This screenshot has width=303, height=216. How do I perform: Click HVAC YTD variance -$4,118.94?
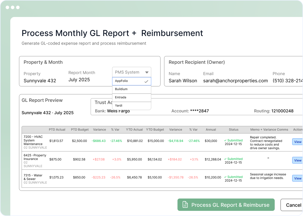pyautogui.click(x=175, y=141)
